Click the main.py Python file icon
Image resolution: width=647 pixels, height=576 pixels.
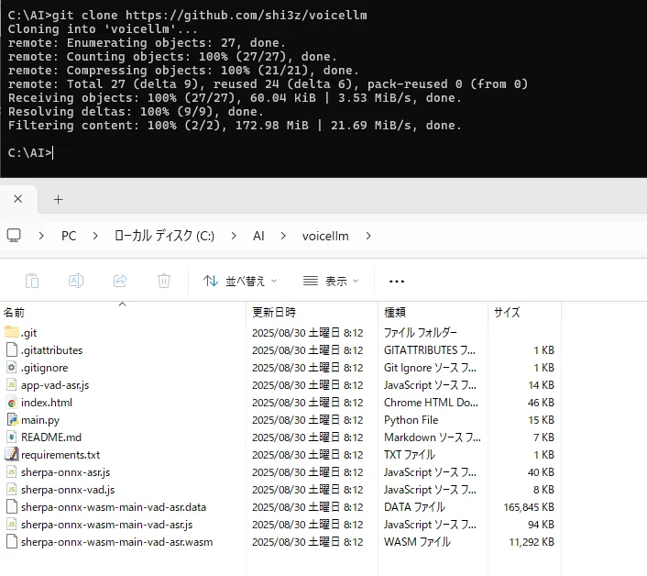point(12,419)
